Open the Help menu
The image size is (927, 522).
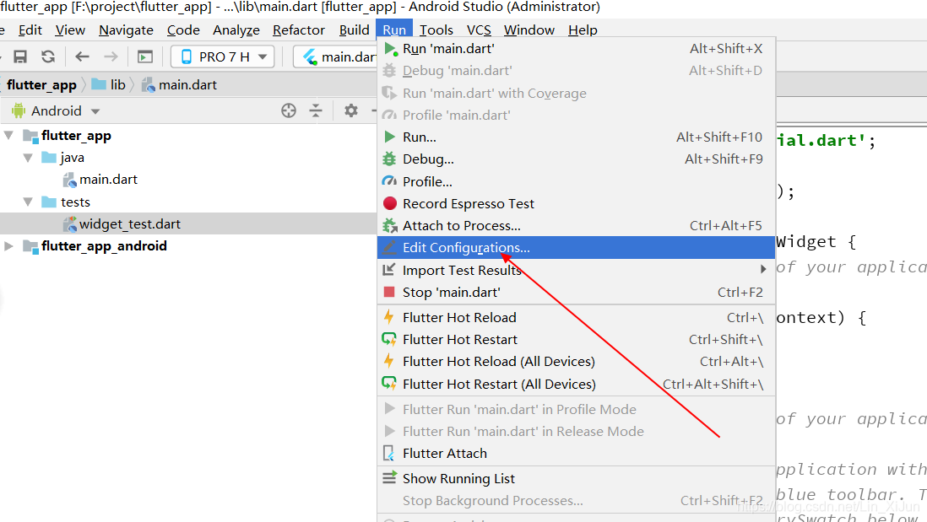click(x=583, y=30)
